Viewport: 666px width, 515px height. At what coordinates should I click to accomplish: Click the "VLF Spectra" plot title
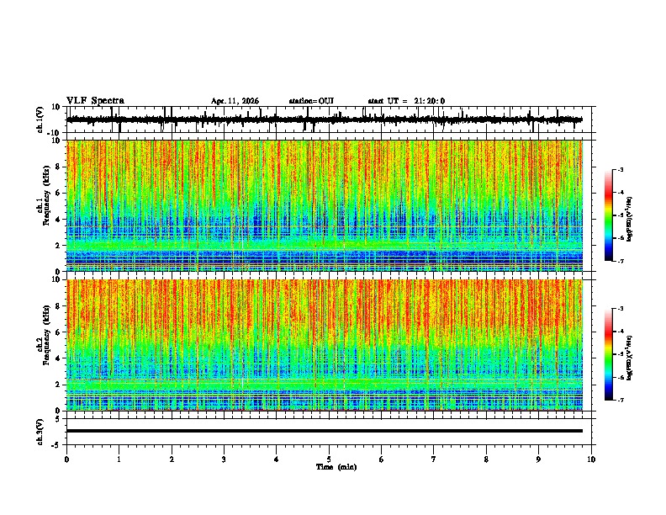(x=95, y=101)
